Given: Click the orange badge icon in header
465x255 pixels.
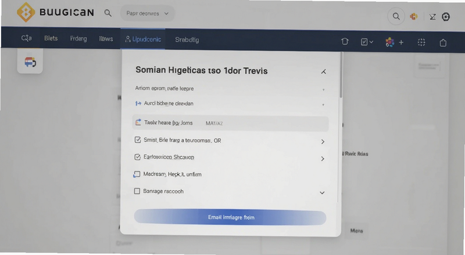Looking at the screenshot, I should 414,17.
